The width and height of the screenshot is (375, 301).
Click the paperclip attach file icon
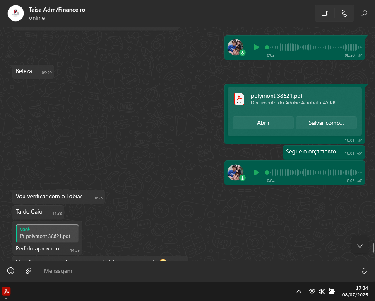click(x=29, y=271)
